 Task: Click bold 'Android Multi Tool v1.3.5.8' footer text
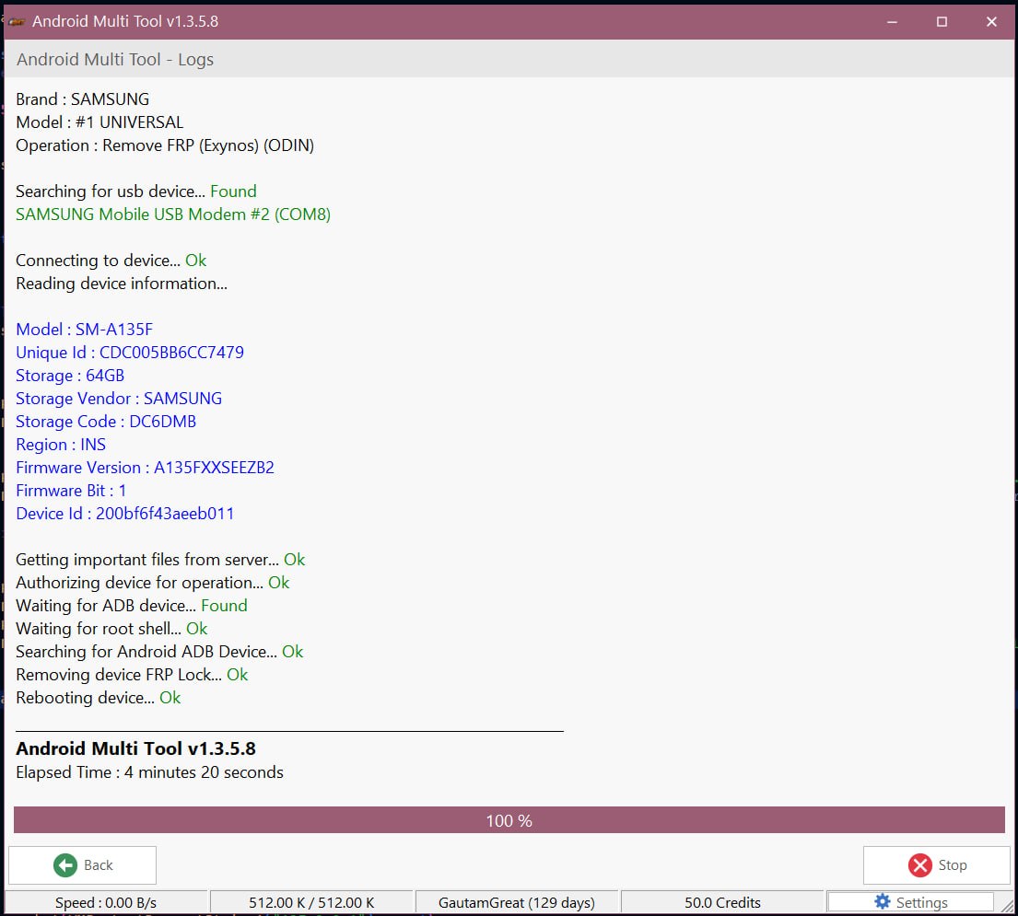pos(135,748)
